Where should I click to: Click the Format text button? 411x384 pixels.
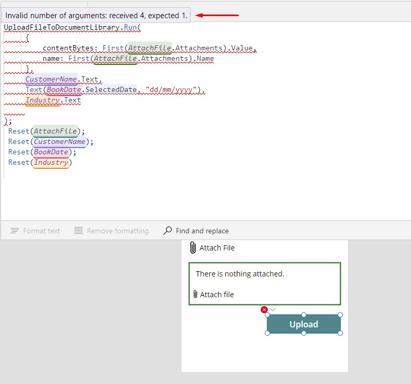[35, 231]
